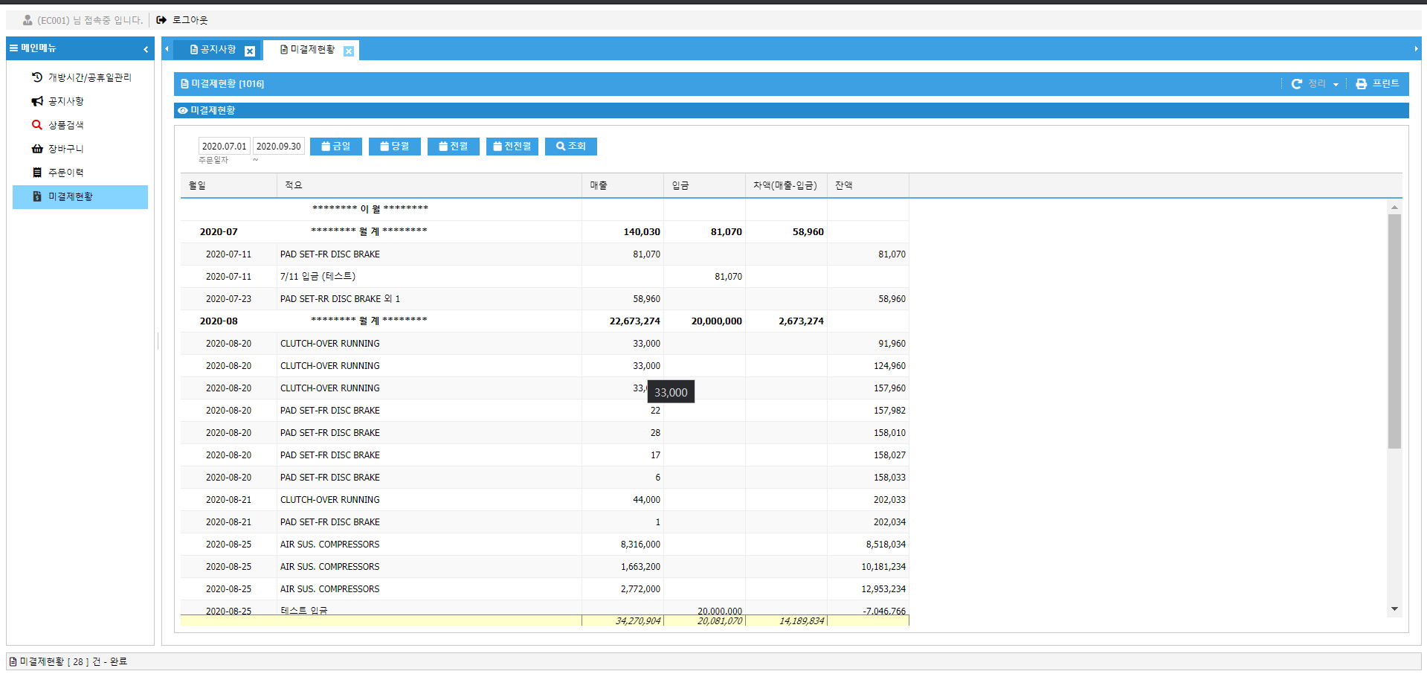The height and width of the screenshot is (674, 1427).
Task: Click the 정리 refresh button
Action: (1309, 84)
